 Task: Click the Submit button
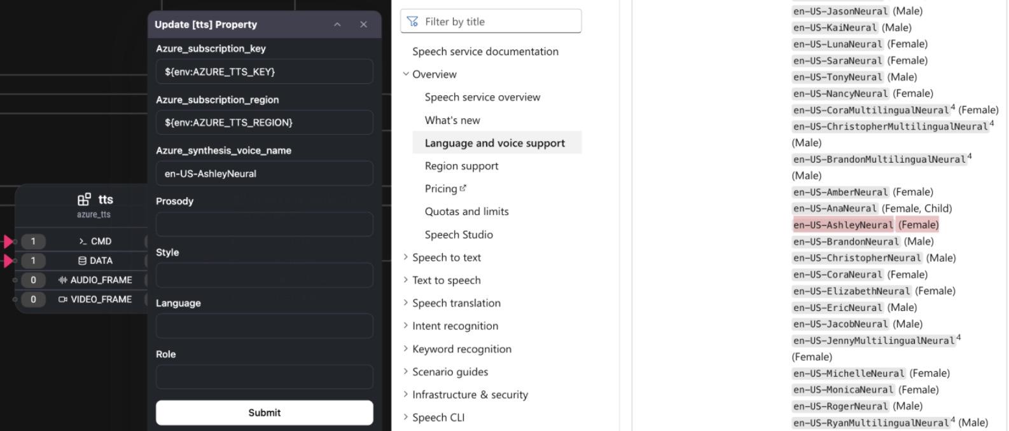point(264,413)
